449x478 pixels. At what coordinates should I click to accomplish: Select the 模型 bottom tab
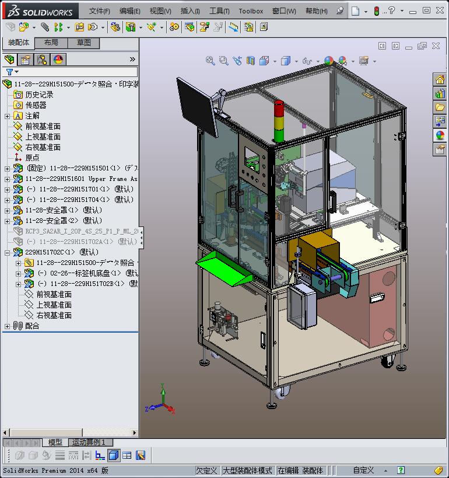coord(55,442)
